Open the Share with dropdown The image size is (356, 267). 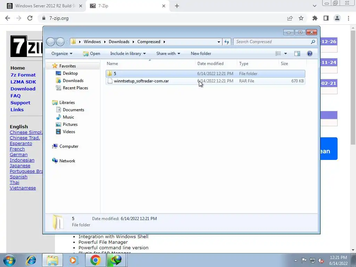168,54
